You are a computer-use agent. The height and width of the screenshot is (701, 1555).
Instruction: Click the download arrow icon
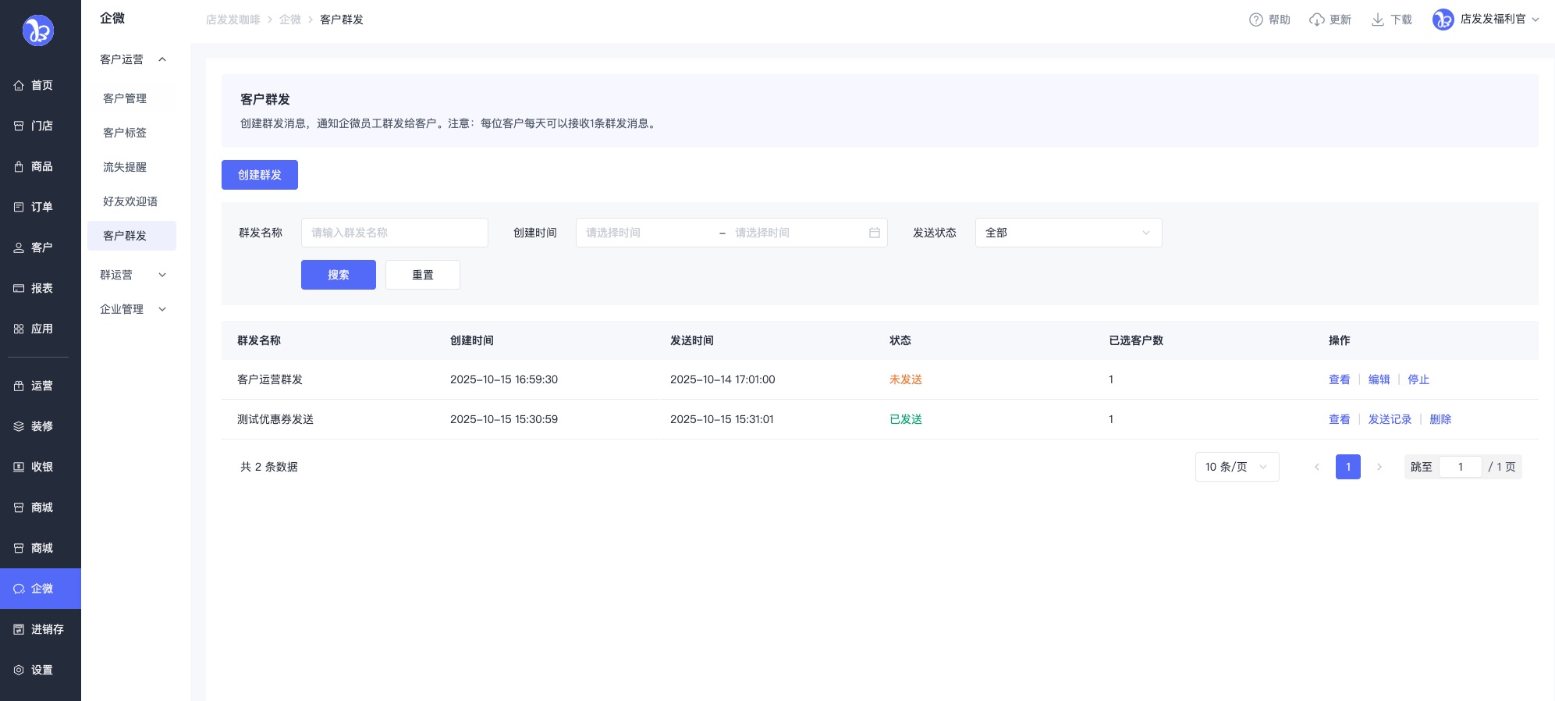pos(1377,20)
